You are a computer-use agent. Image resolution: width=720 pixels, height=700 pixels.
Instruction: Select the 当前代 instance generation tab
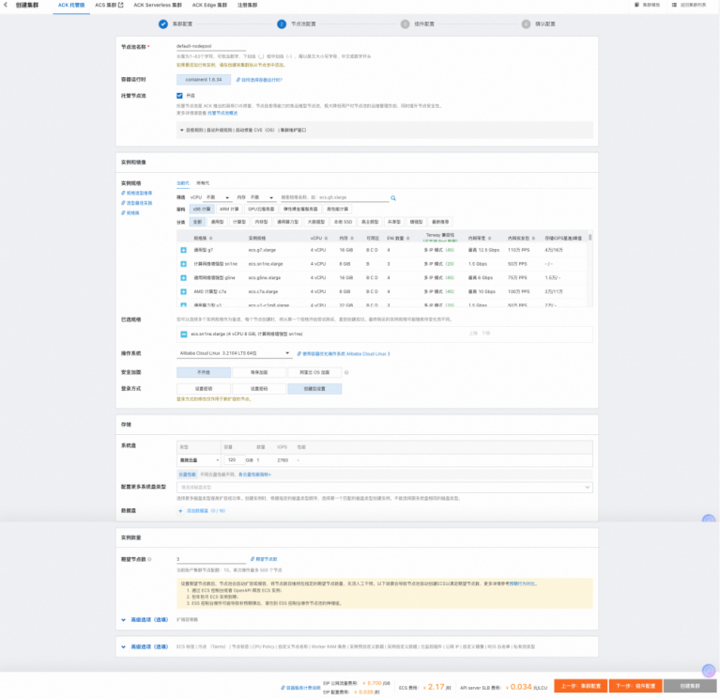coord(183,183)
